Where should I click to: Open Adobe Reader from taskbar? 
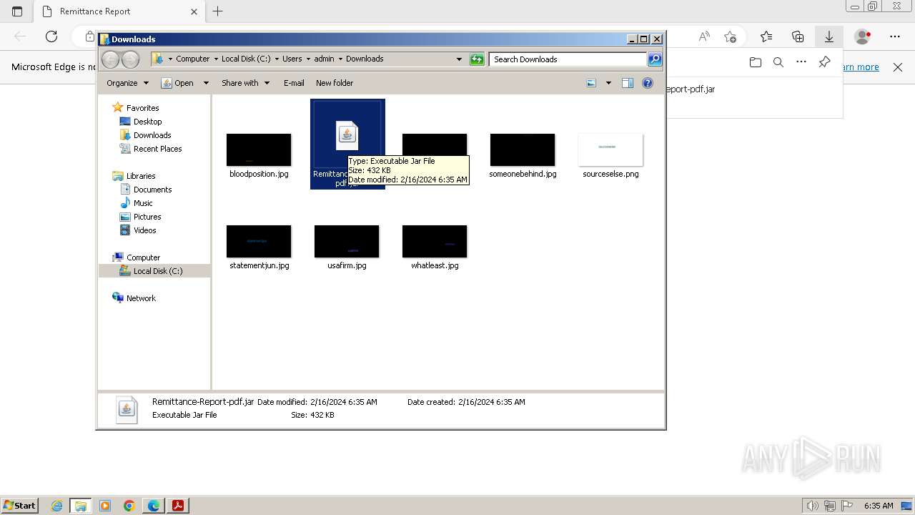(178, 506)
